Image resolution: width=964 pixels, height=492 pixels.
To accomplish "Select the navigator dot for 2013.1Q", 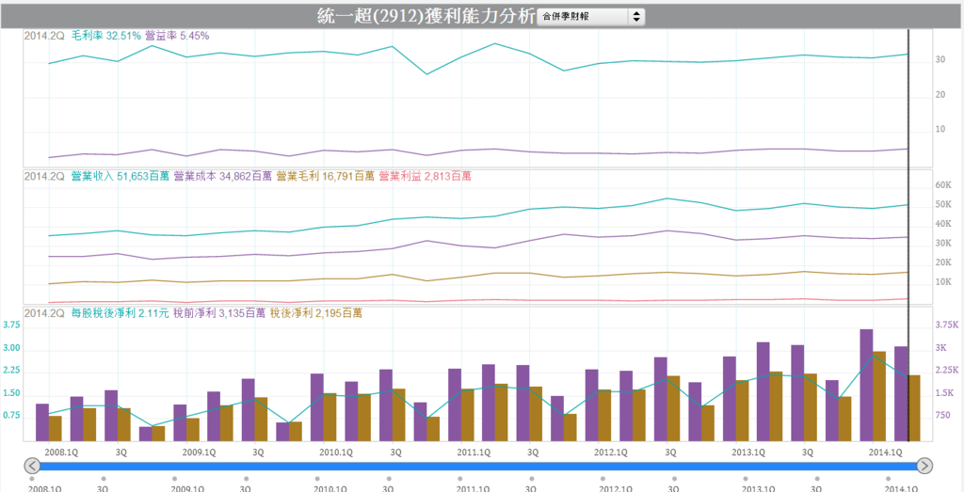I will click(746, 479).
